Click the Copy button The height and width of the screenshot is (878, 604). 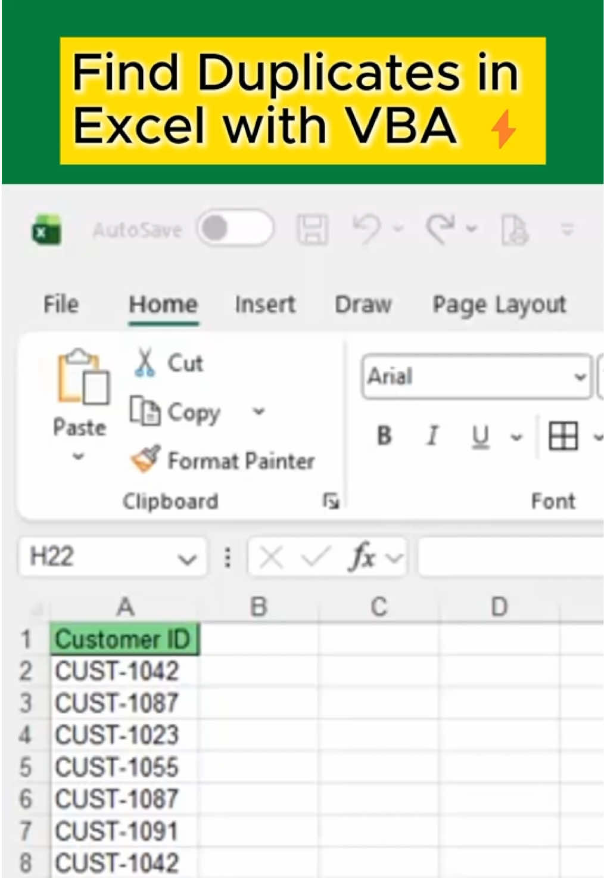[176, 412]
